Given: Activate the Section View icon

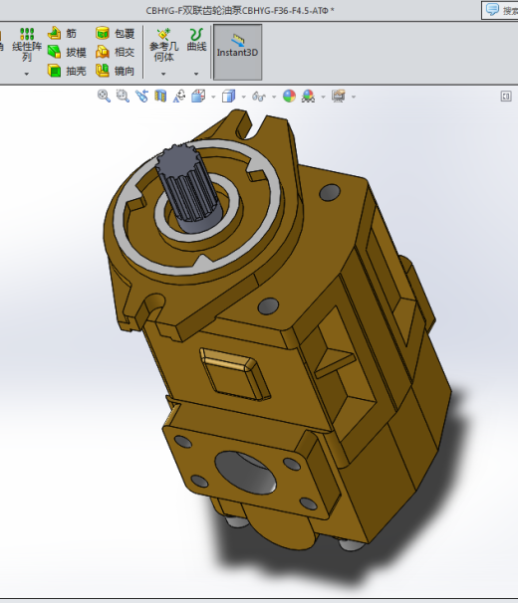Looking at the screenshot, I should [160, 96].
